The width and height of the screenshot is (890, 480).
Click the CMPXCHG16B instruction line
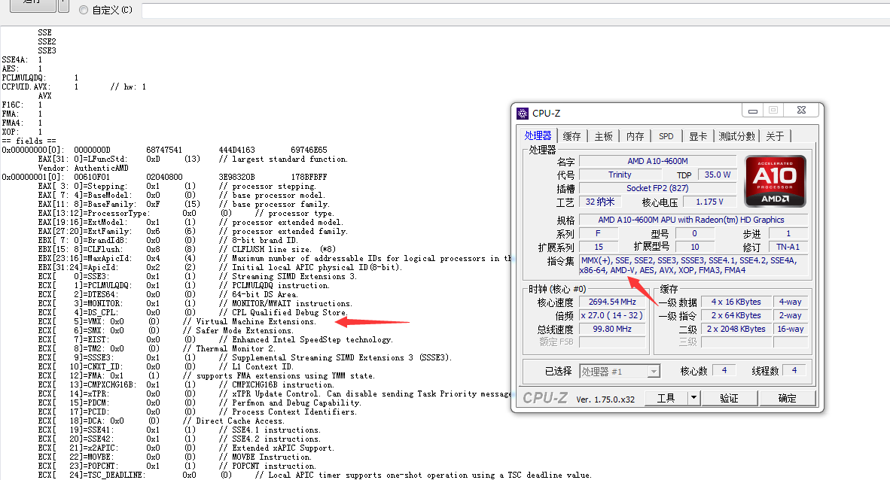coord(186,385)
